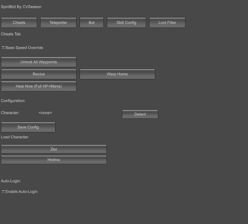This screenshot has width=248, height=224.
Task: Click the SpiritBot By CVSeason title
Action: (21, 7)
